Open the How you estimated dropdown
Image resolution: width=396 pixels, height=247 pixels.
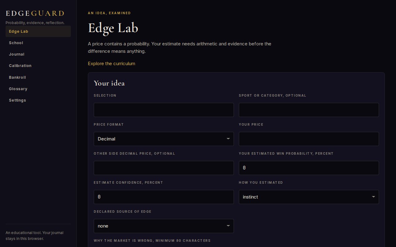(309, 197)
